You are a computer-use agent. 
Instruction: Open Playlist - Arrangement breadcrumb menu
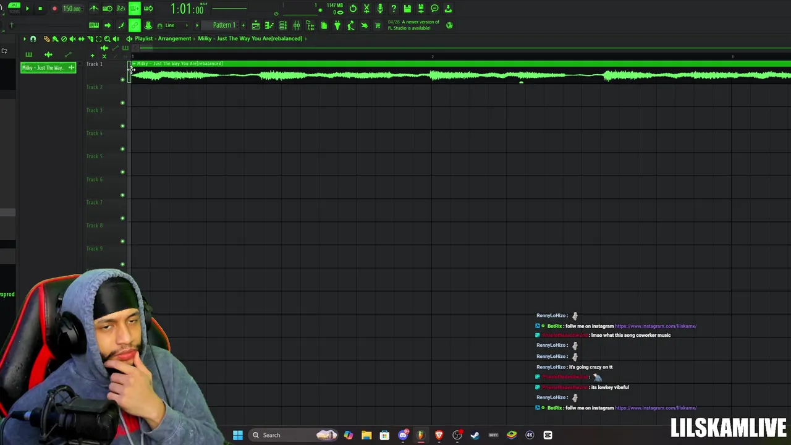pyautogui.click(x=163, y=38)
